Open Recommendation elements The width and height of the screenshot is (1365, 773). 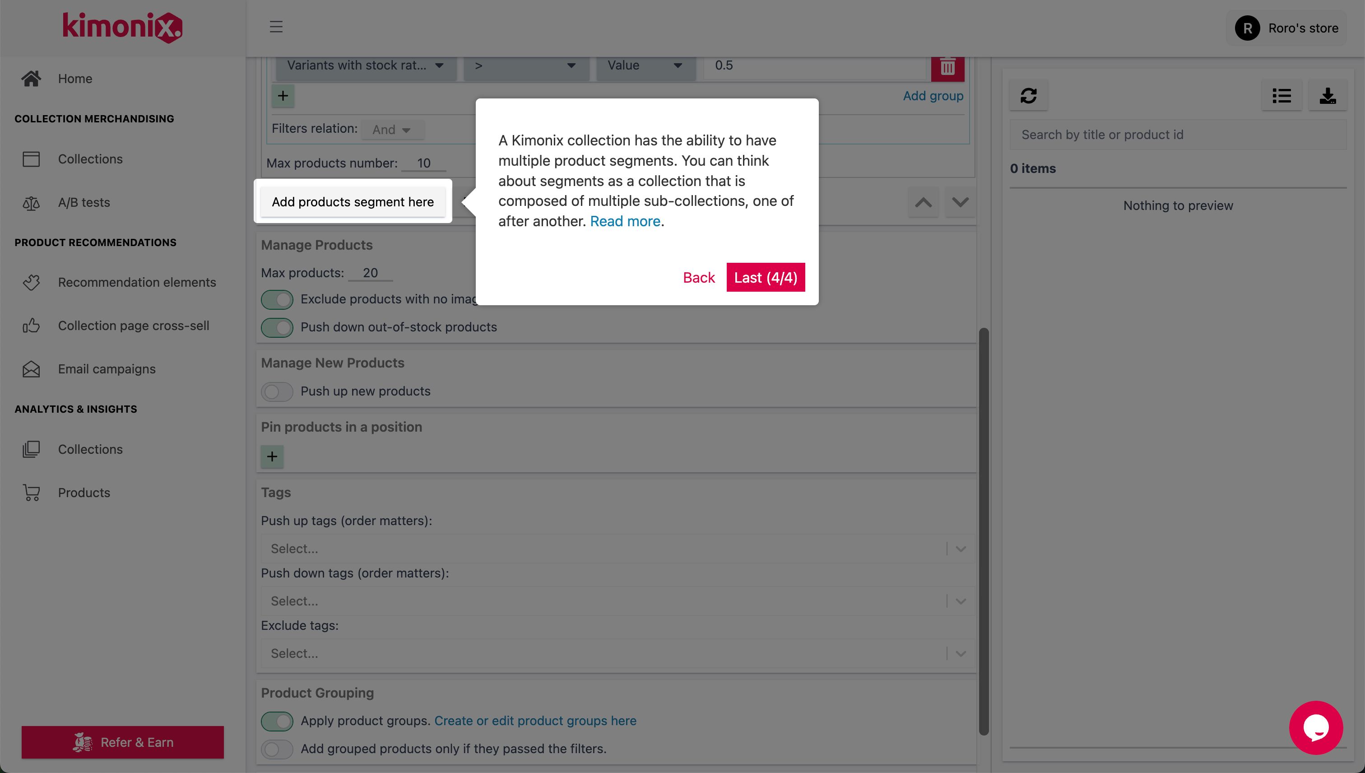click(137, 282)
